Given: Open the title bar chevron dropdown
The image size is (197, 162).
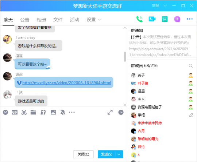Looking at the screenshot, I should (165, 5).
